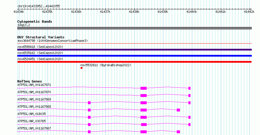The height and width of the screenshot is (135, 260).
Task: Click the DGV Structural Variants track title
Action: click(41, 37)
